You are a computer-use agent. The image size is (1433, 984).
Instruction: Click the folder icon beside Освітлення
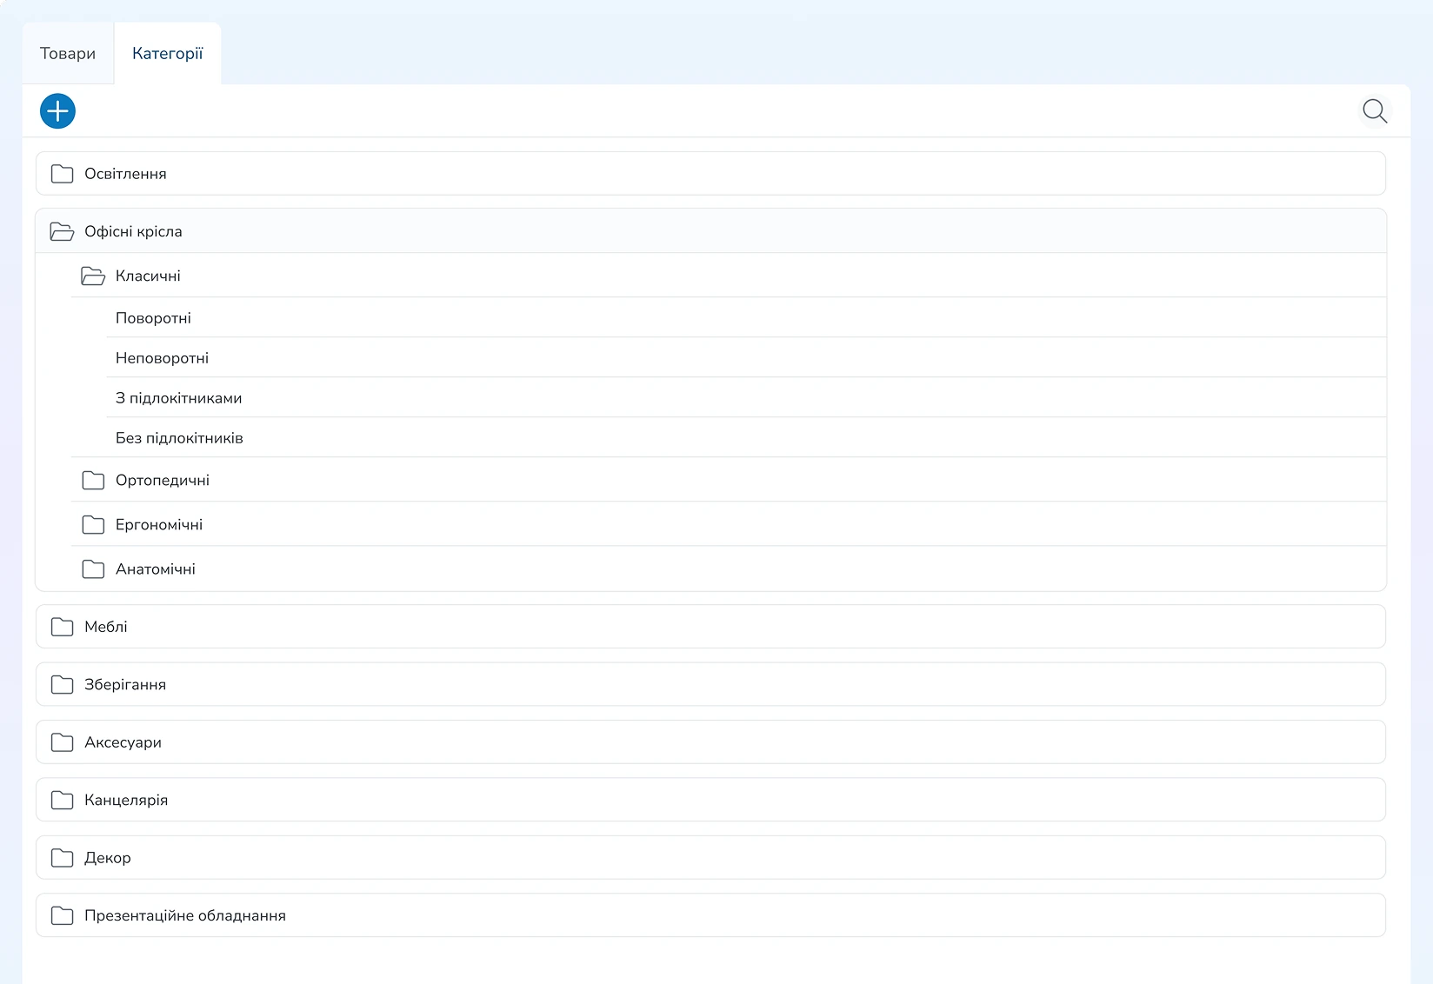pyautogui.click(x=62, y=174)
